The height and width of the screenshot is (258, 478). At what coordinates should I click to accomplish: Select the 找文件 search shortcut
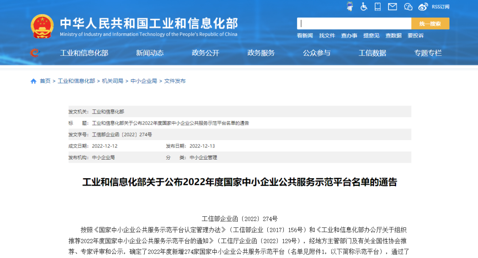[327, 35]
